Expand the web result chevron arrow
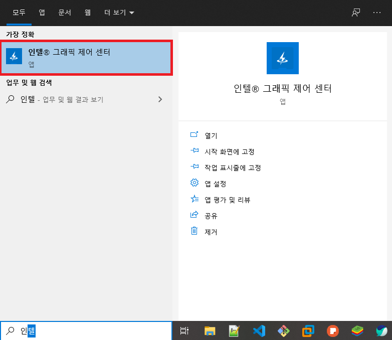This screenshot has width=392, height=340. 160,100
